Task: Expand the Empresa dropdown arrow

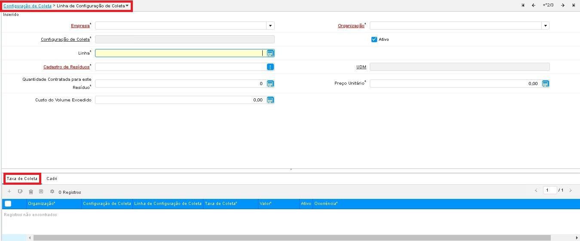Action: [270, 26]
